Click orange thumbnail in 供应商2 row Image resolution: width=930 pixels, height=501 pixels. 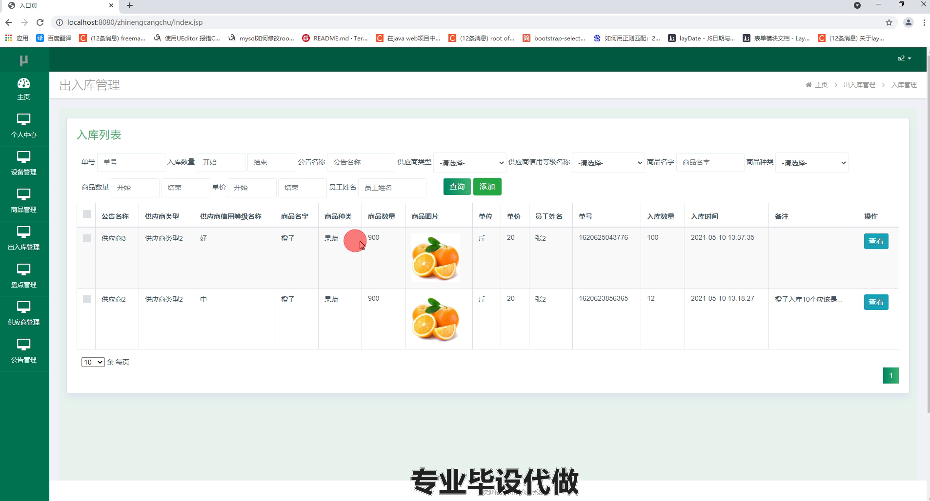(435, 318)
